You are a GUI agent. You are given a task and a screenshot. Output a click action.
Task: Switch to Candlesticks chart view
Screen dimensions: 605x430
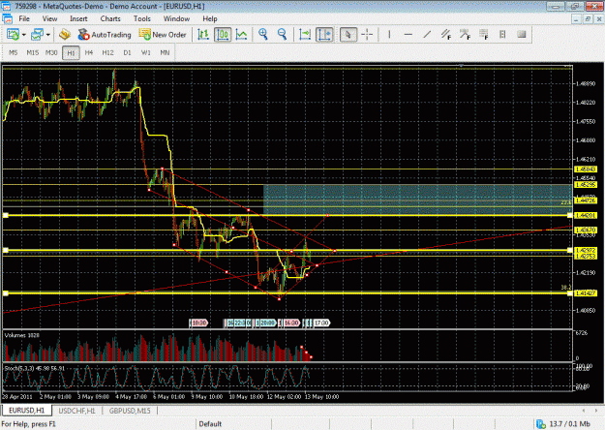tap(223, 35)
